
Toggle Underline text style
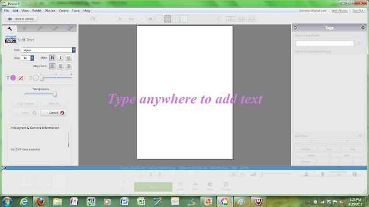coord(69,57)
